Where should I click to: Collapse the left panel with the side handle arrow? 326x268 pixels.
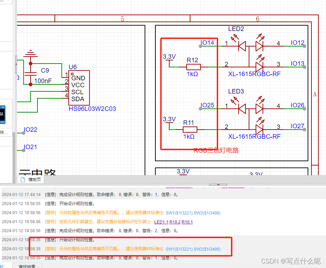tap(16, 65)
